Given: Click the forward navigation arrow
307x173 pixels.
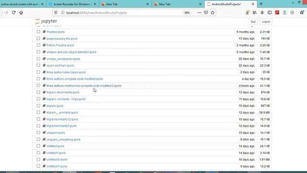Looking at the screenshot, I should (6, 12).
